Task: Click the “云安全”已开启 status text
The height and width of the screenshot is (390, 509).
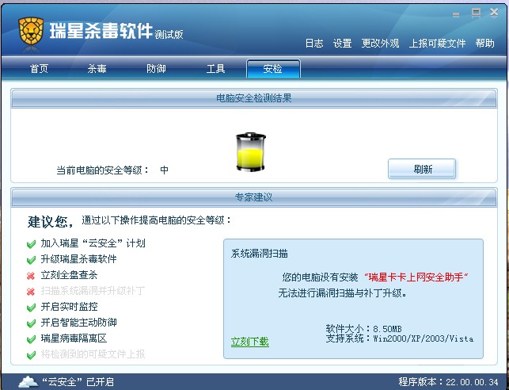Action: point(78,382)
